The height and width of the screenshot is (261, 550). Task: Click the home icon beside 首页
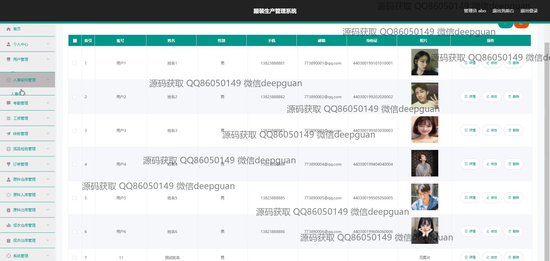pyautogui.click(x=9, y=29)
